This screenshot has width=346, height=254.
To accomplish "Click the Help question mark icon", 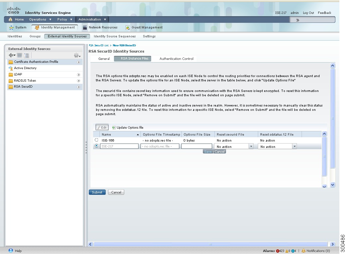I will [x=11, y=250].
